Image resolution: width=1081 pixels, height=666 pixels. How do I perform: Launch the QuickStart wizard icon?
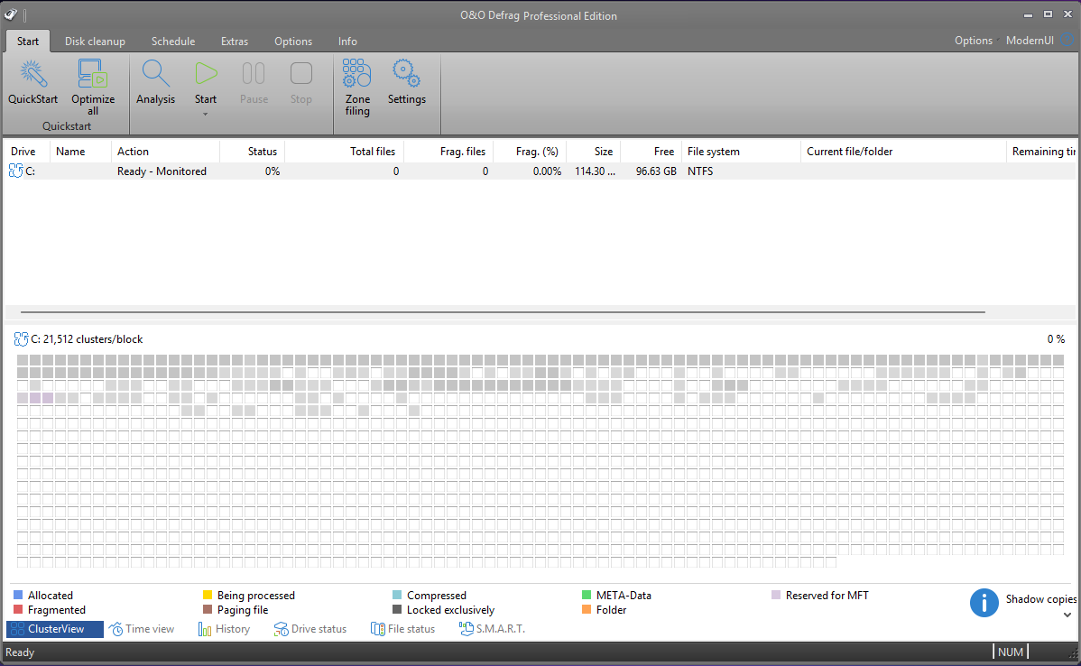(32, 74)
